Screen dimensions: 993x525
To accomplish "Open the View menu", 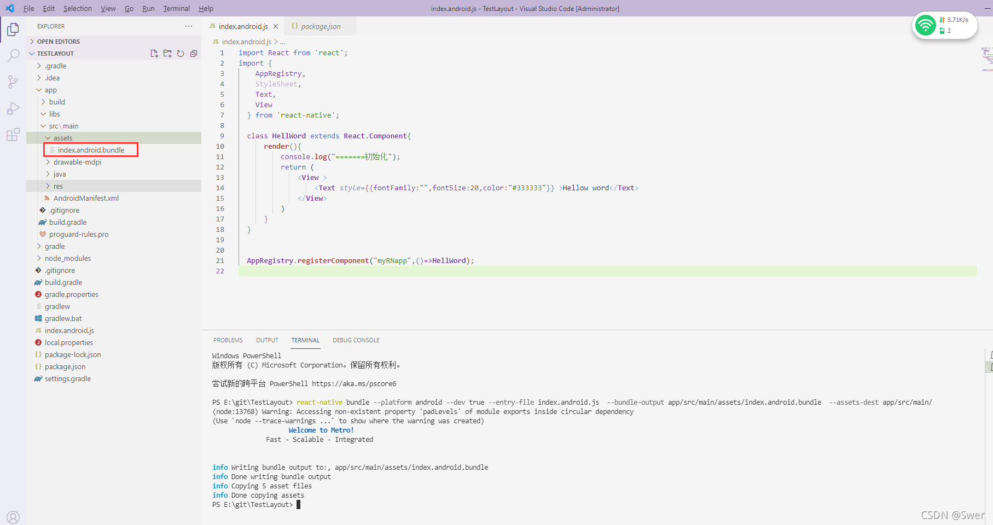I will pos(108,8).
